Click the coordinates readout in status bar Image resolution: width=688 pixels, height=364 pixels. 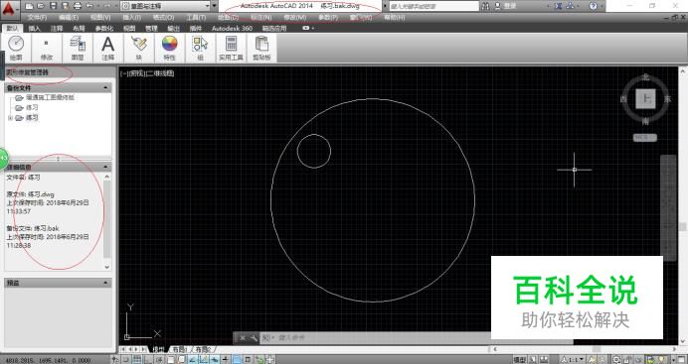(48, 360)
